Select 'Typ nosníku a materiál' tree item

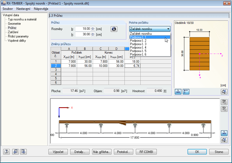(x=22, y=19)
